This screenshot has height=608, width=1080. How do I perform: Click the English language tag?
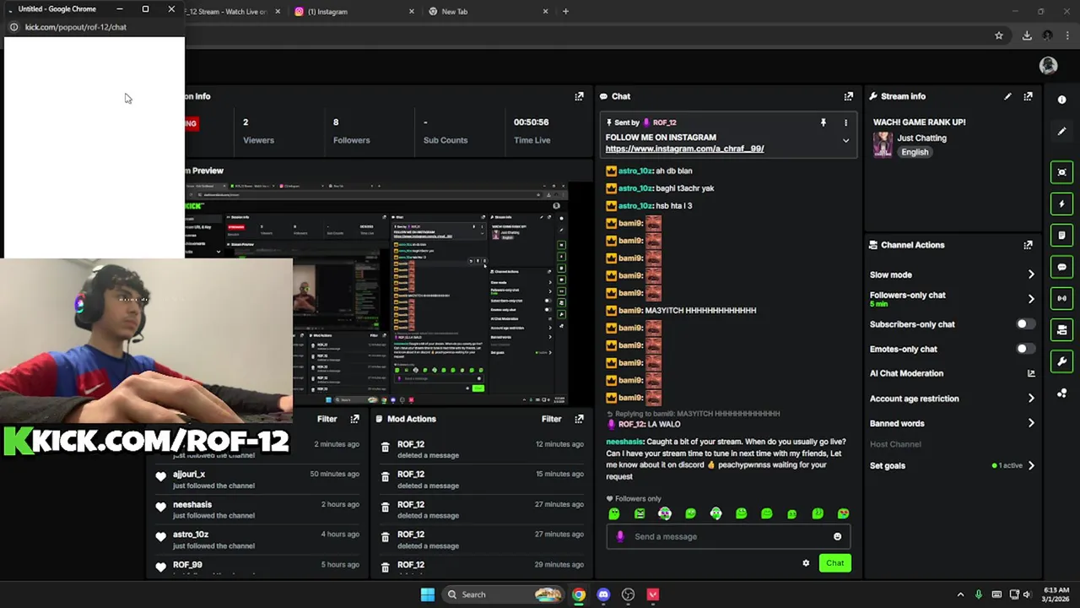tap(915, 152)
